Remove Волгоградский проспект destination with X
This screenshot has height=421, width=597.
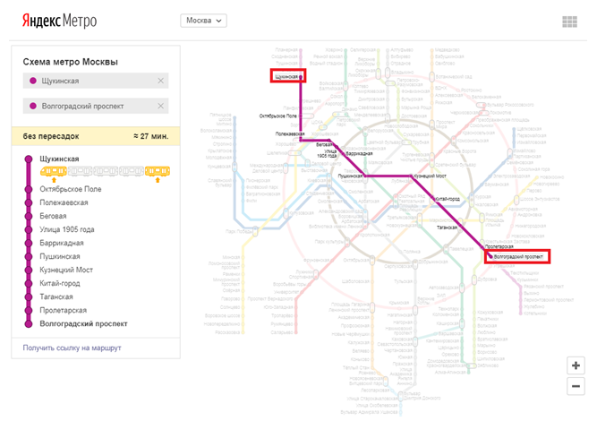pyautogui.click(x=161, y=106)
